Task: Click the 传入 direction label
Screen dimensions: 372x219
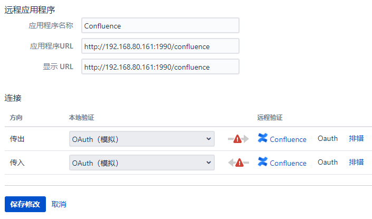Action: coord(17,163)
